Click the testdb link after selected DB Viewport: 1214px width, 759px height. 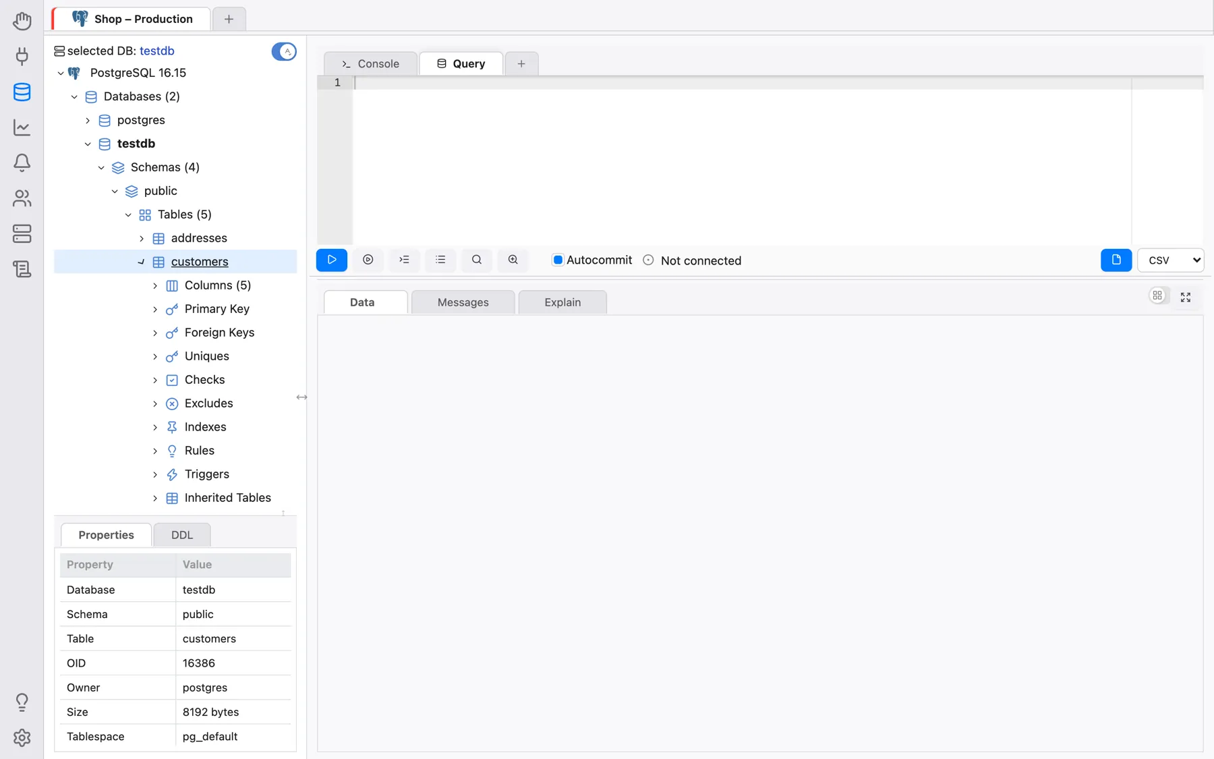pos(157,51)
